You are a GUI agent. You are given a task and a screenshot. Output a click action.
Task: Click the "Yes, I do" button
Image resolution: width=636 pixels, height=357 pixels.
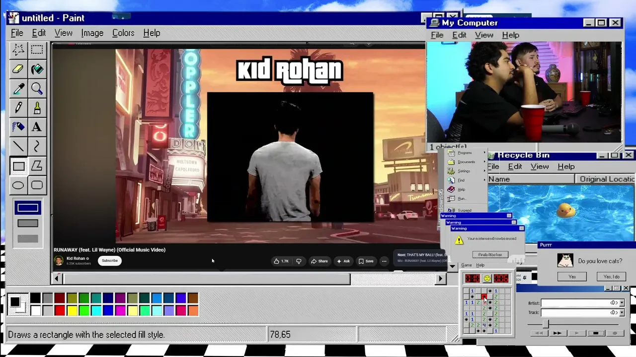[x=612, y=277]
